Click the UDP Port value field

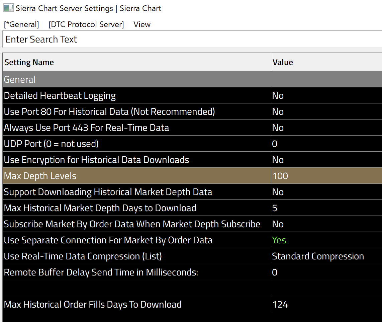(x=275, y=144)
